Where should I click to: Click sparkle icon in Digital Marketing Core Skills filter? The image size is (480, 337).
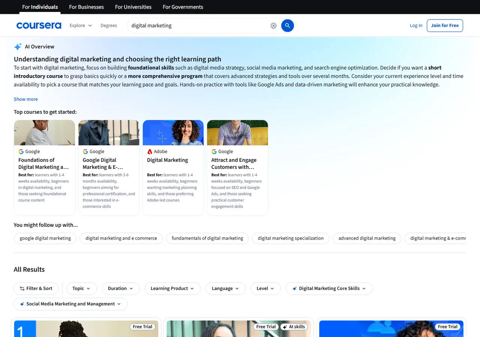tap(294, 289)
